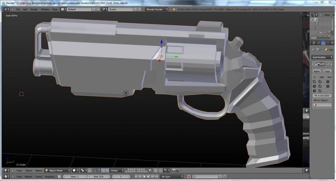The height and width of the screenshot is (181, 336).
Task: Click the Add Modifier dropdown
Action: (x=322, y=57)
